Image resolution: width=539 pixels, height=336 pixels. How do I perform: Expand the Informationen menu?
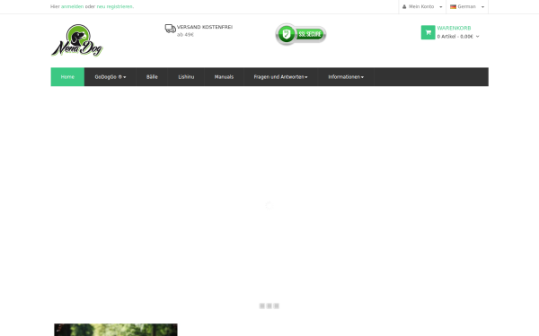tap(346, 77)
